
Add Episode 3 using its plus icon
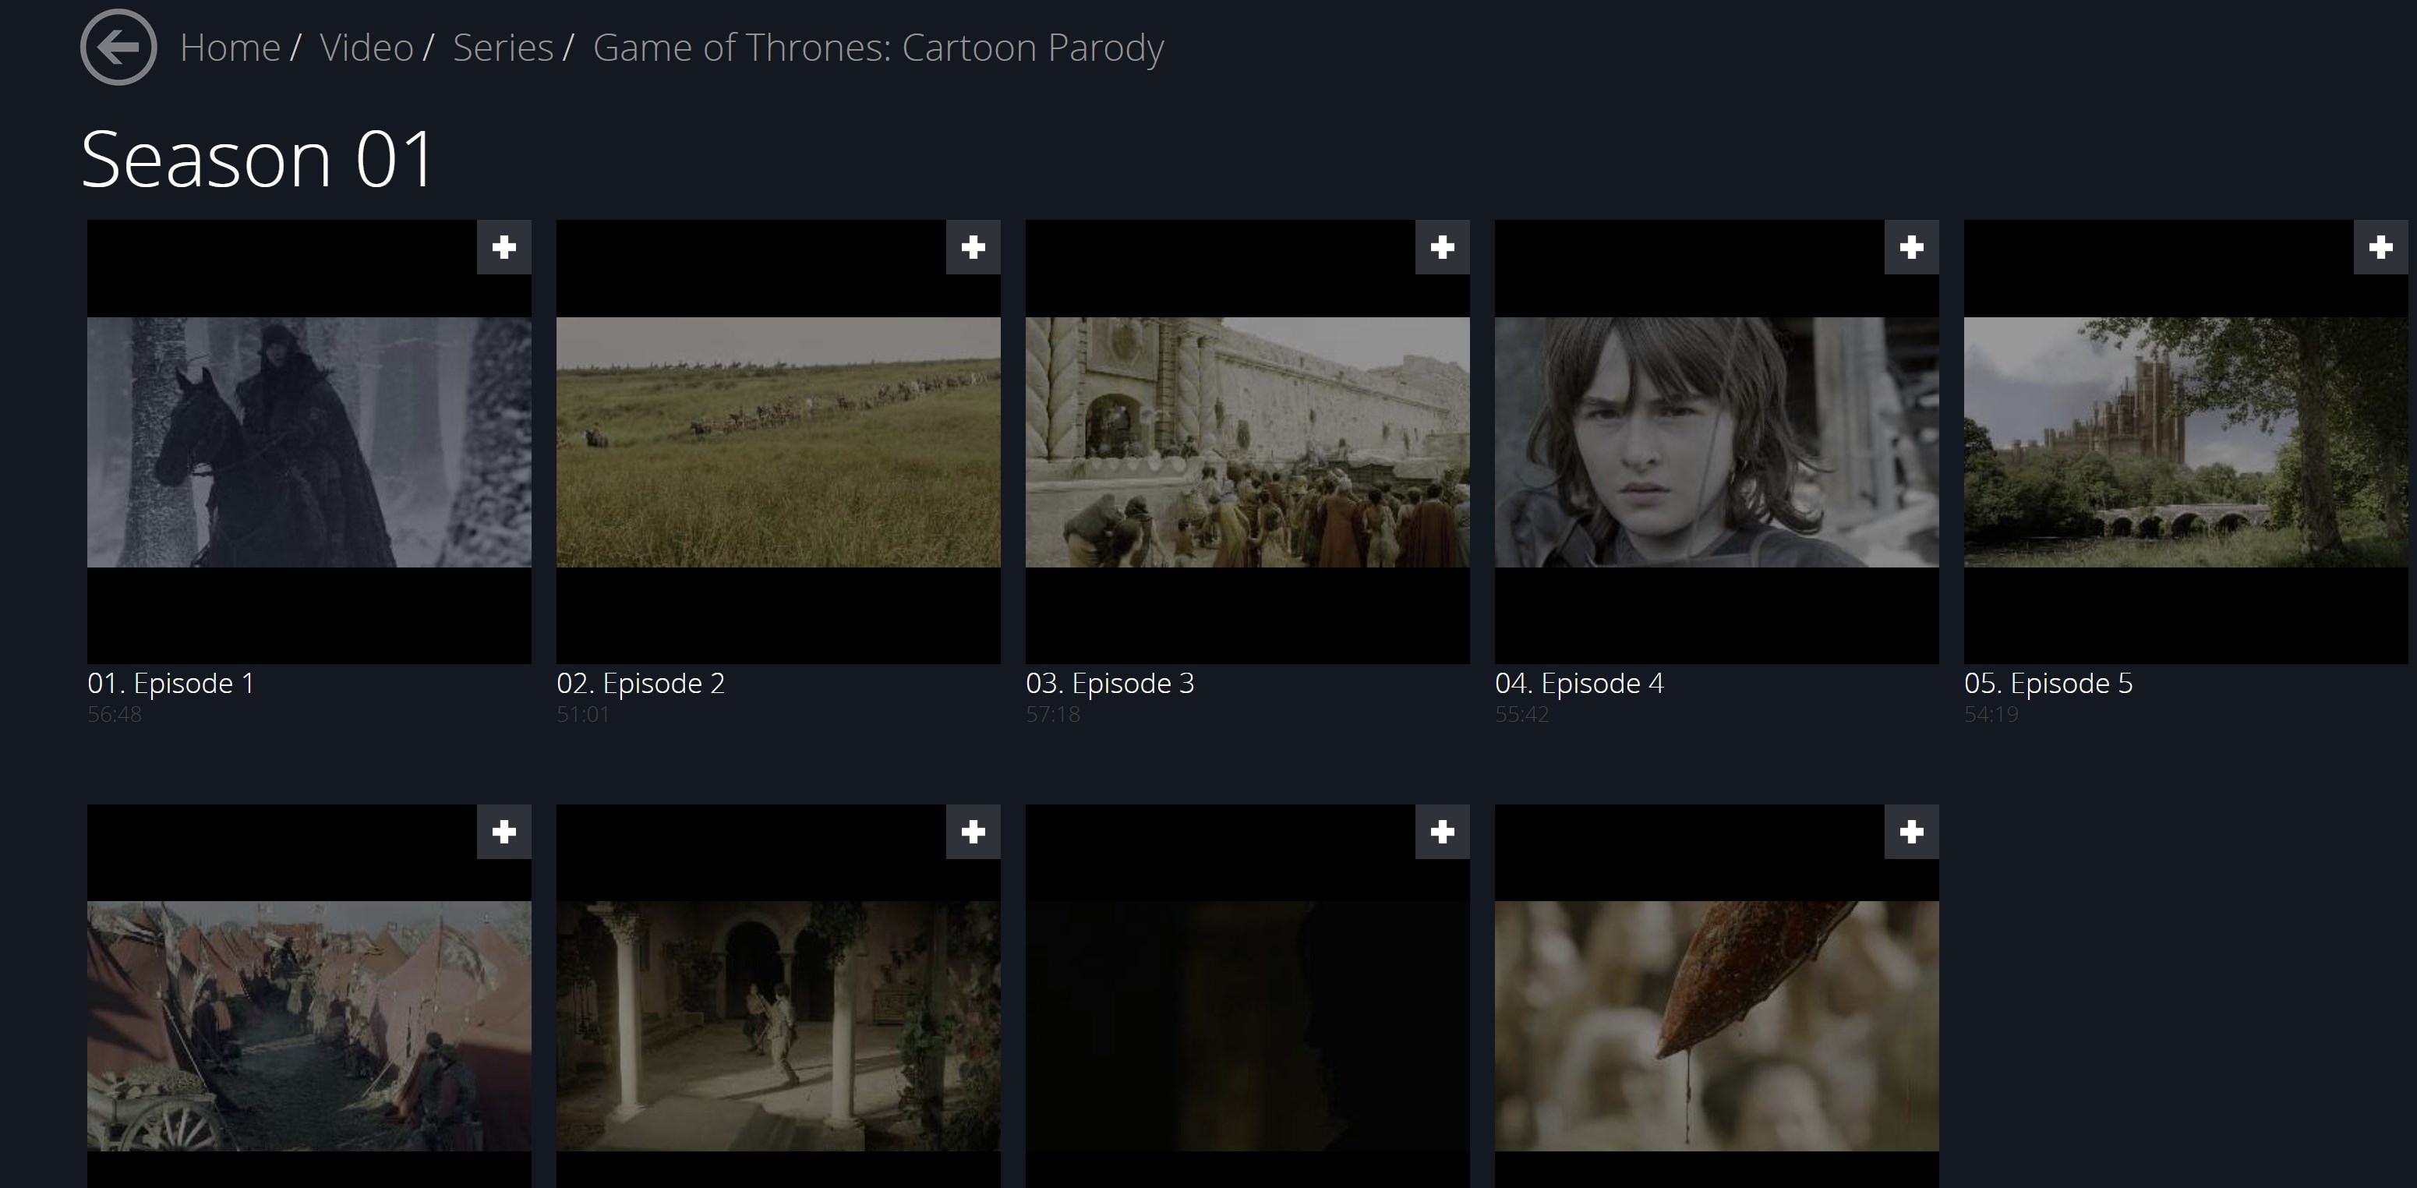1442,248
